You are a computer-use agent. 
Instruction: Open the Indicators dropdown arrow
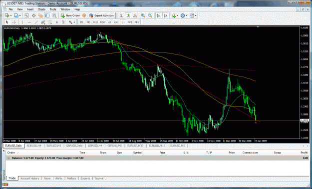click(177, 15)
